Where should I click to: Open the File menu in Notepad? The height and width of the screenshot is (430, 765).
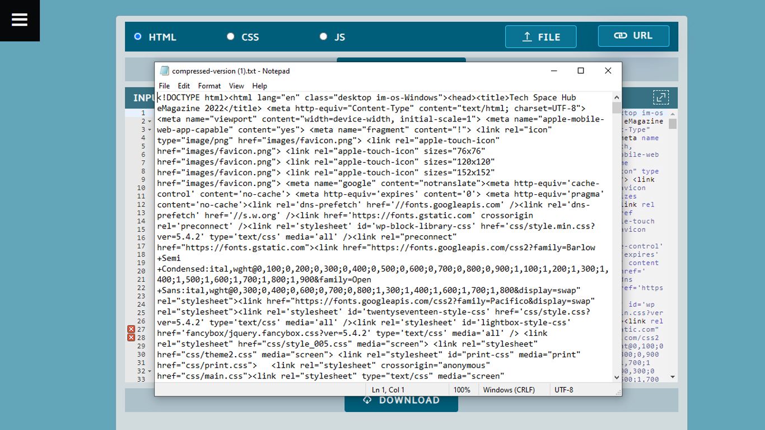pos(164,86)
